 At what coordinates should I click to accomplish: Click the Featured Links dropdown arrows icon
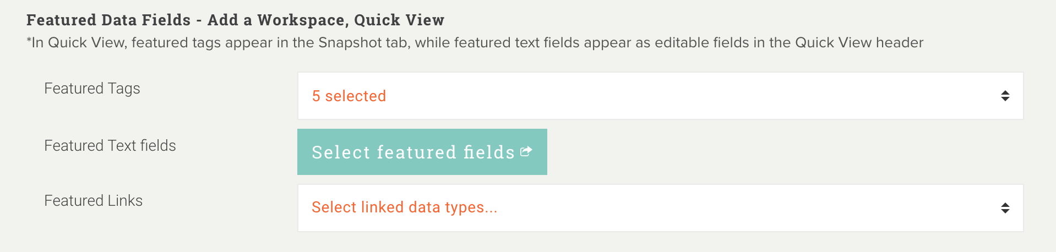pyautogui.click(x=1005, y=208)
